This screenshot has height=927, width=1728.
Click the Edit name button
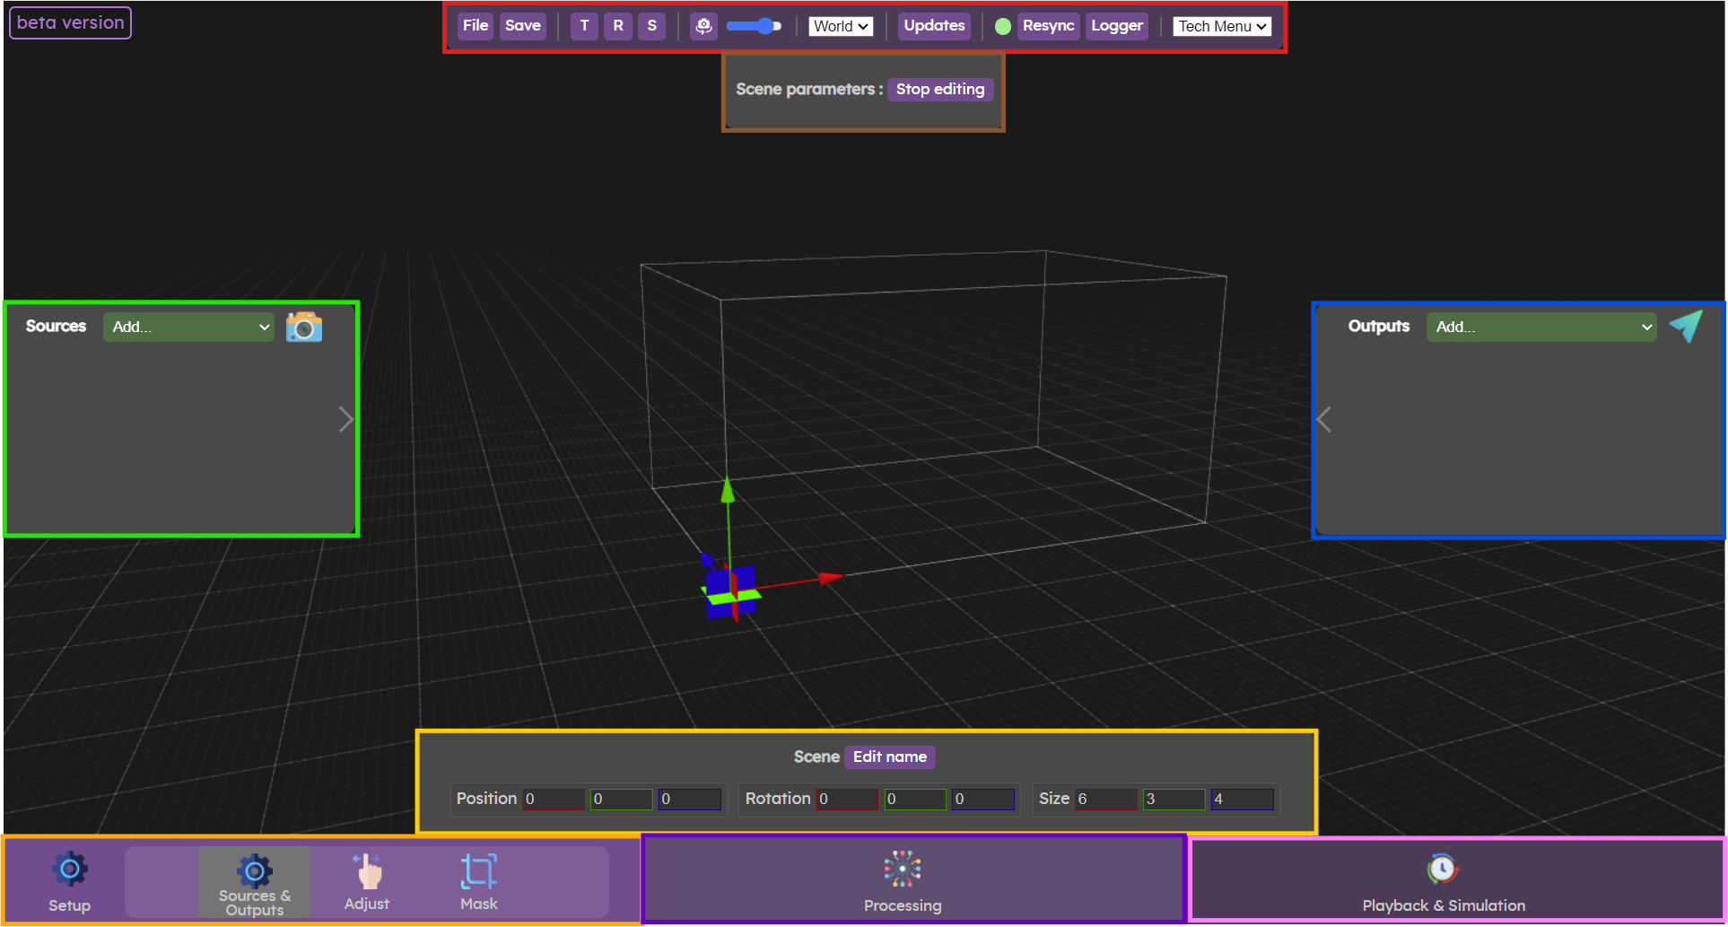coord(889,756)
